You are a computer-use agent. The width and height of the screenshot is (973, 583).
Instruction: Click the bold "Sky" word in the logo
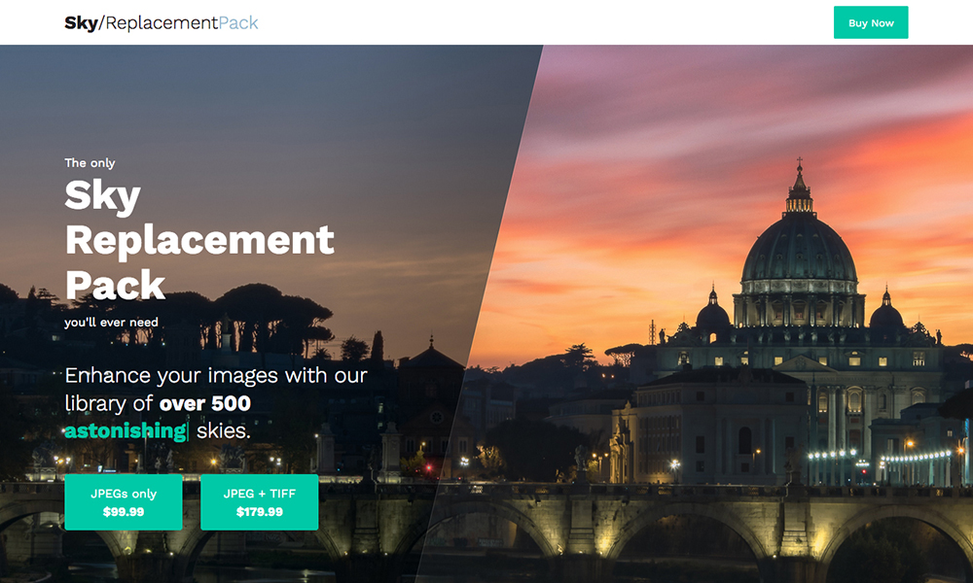[82, 23]
